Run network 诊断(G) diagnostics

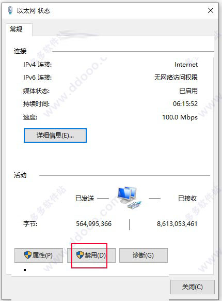(144, 255)
